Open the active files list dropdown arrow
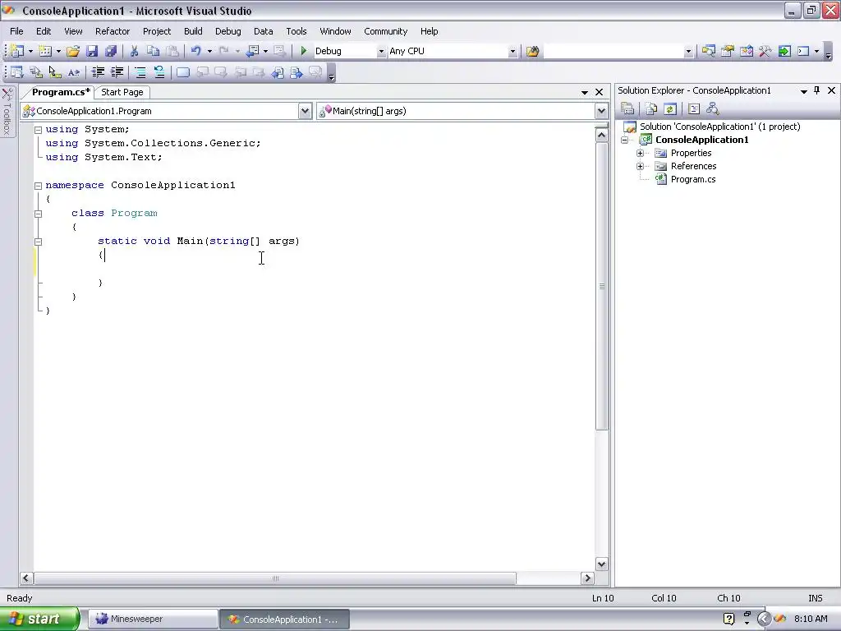Screen dimensions: 841x631 (x=585, y=92)
